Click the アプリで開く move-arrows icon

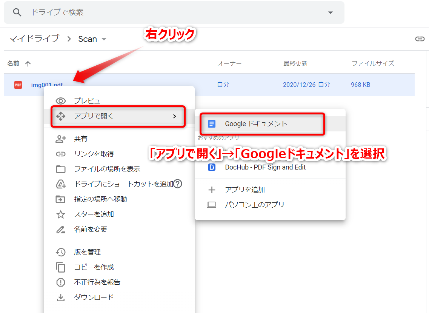(x=61, y=116)
